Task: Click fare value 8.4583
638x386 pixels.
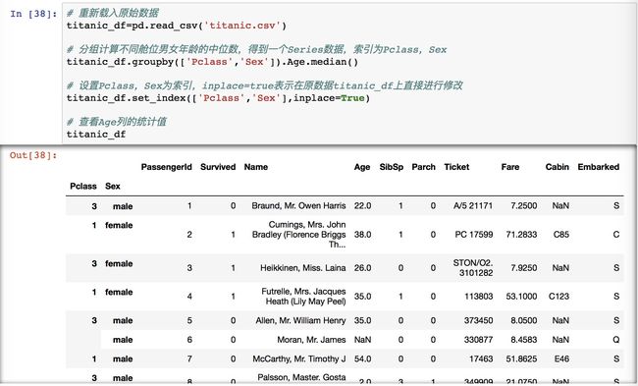Action: [524, 340]
